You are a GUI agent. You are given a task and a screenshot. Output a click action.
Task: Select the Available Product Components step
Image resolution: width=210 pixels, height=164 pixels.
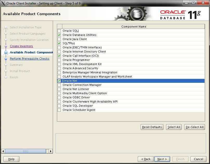pos(31,52)
